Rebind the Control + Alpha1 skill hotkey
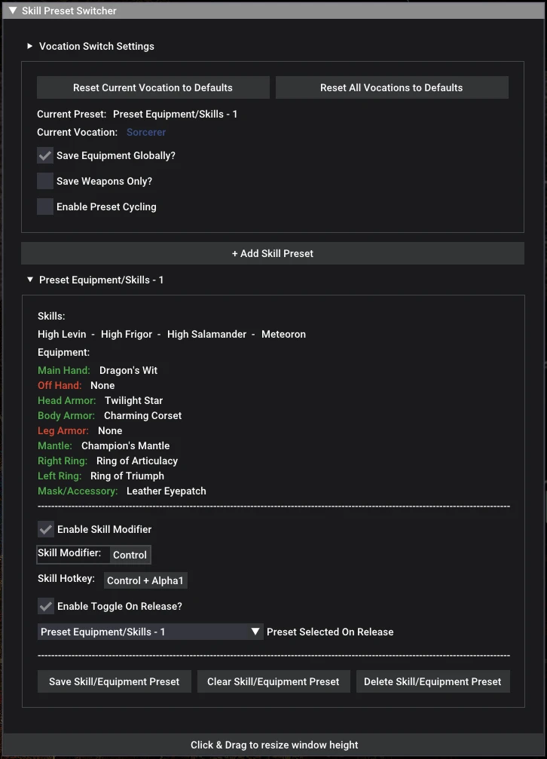 145,580
